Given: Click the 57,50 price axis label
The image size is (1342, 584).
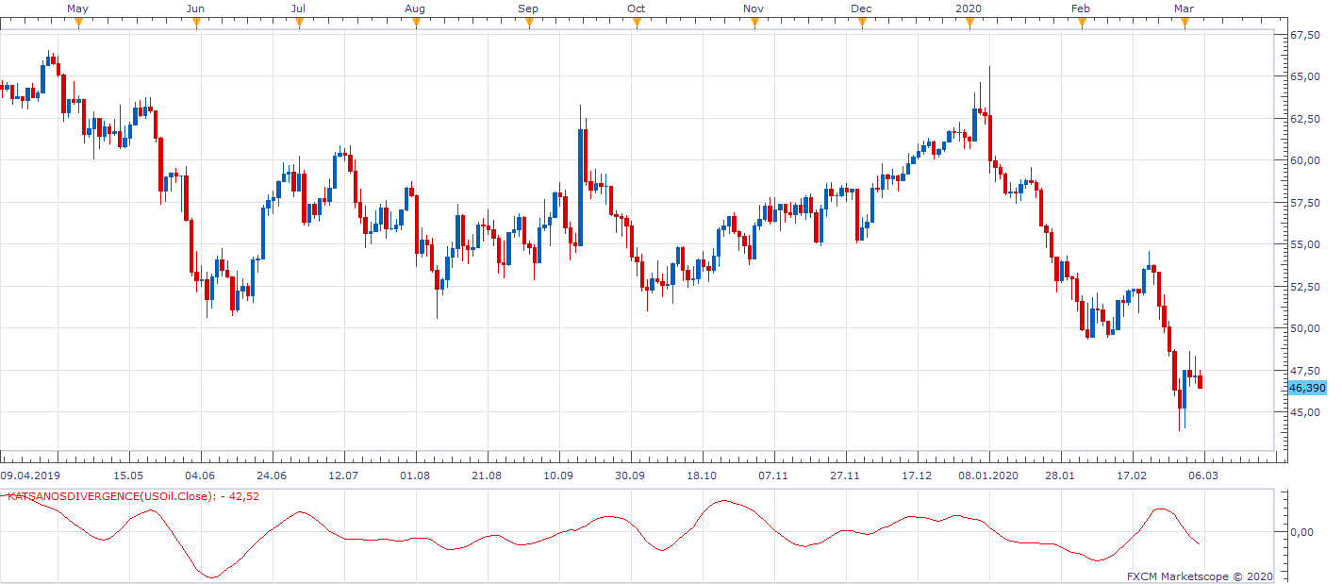Looking at the screenshot, I should (1304, 203).
